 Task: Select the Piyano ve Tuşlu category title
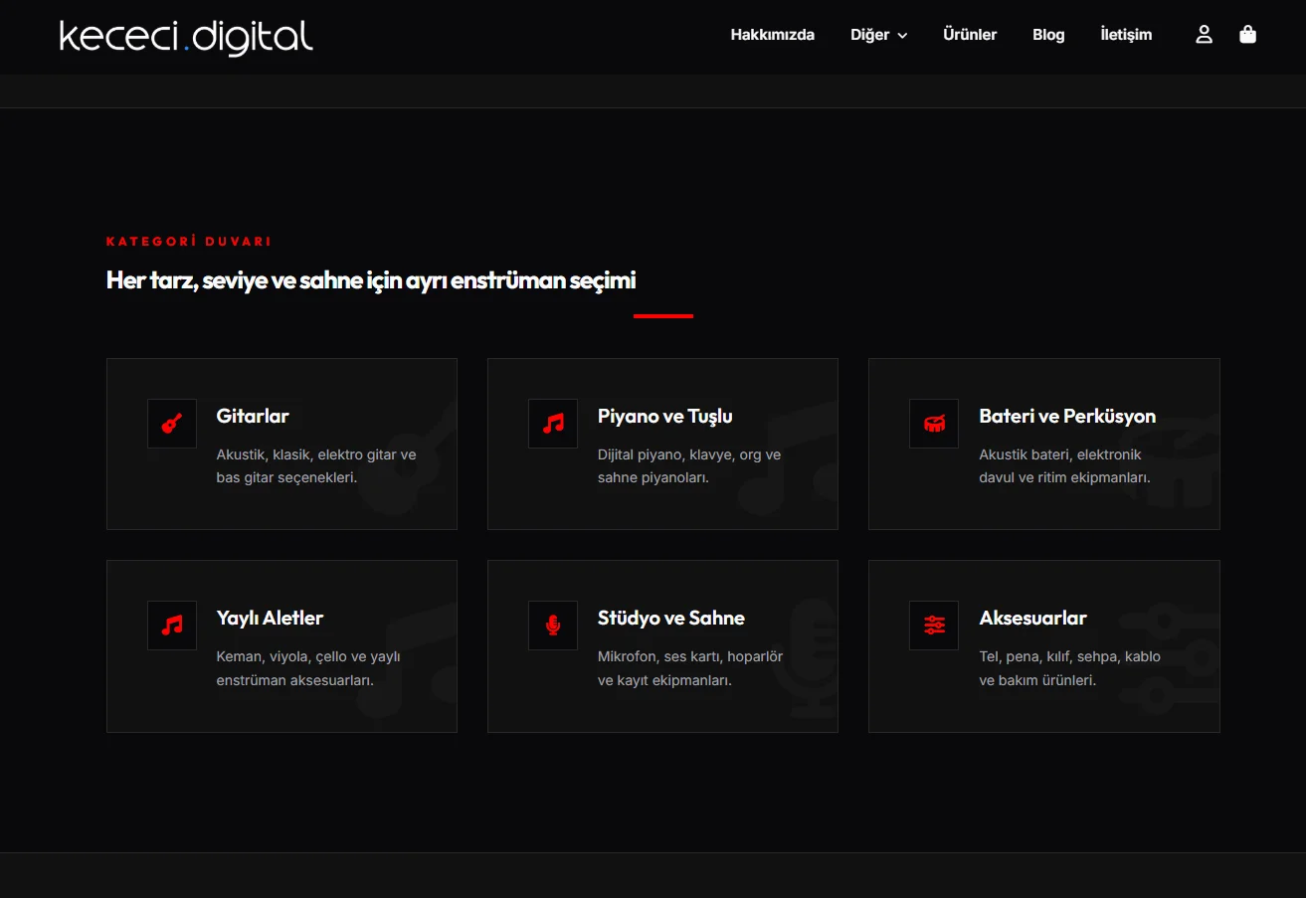point(664,416)
